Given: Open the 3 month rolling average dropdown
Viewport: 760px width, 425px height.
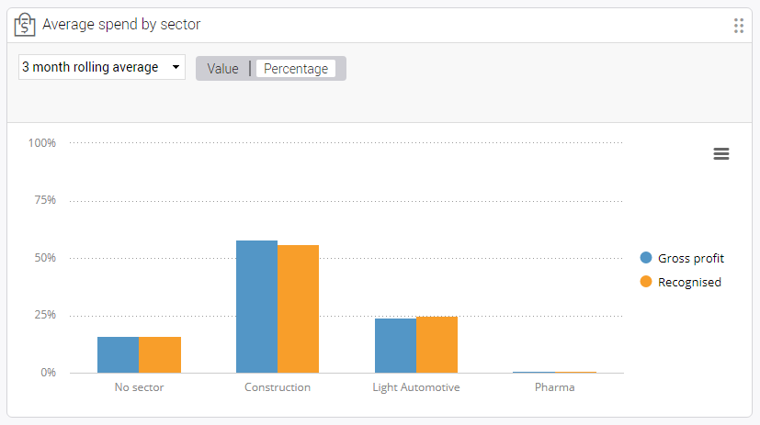Looking at the screenshot, I should 102,67.
